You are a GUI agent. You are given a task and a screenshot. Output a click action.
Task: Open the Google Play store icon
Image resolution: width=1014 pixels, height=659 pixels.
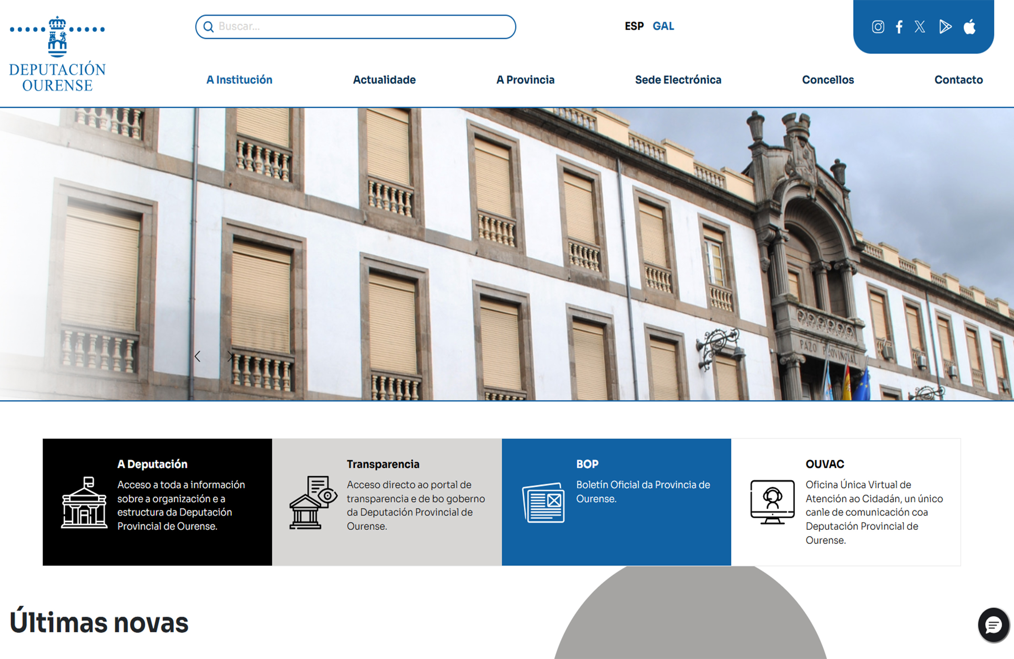945,27
